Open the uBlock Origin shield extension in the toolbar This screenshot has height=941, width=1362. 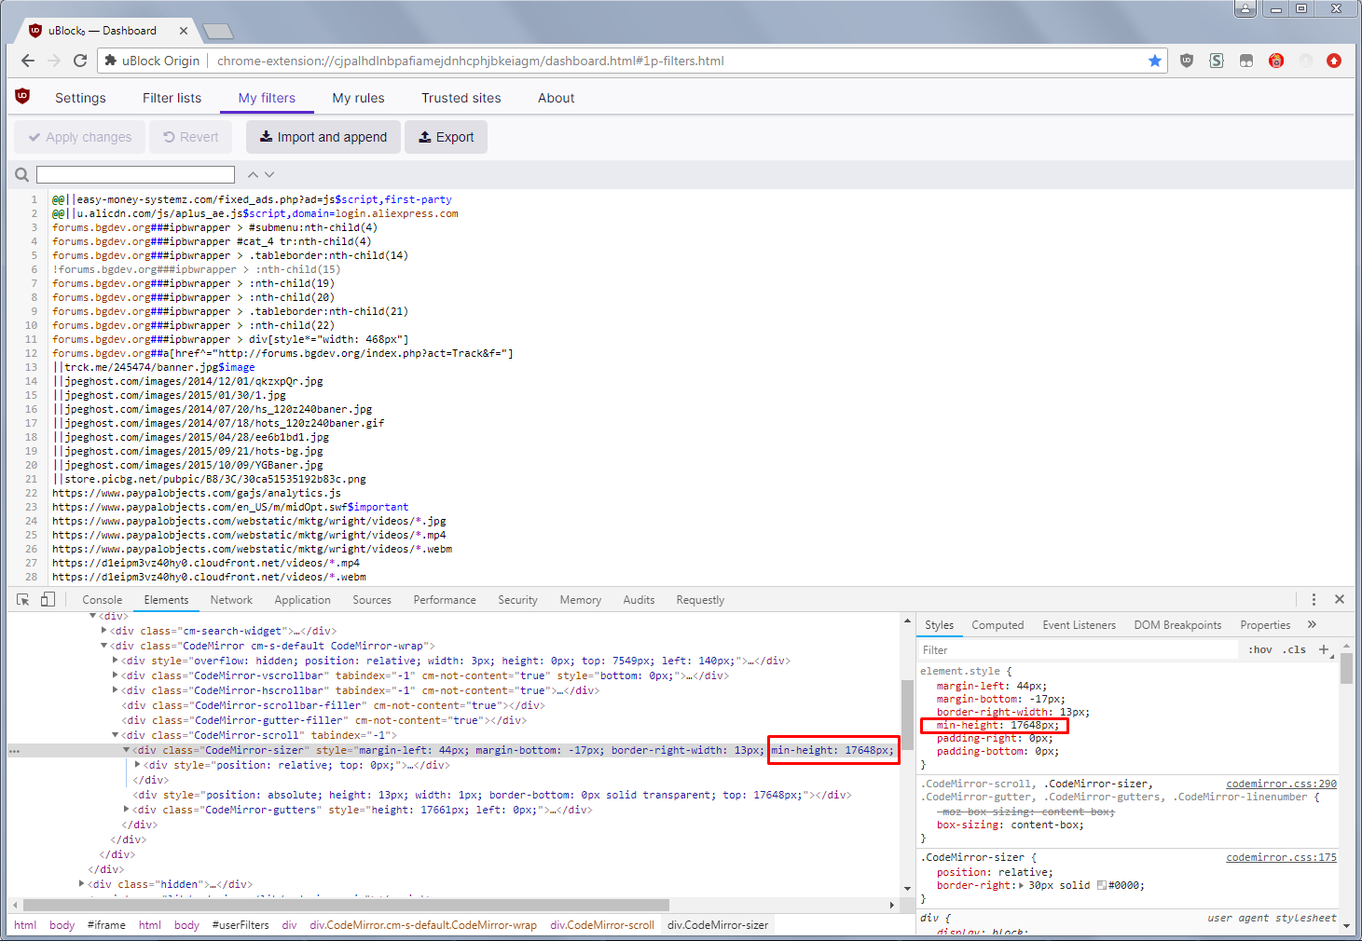[x=1187, y=61]
